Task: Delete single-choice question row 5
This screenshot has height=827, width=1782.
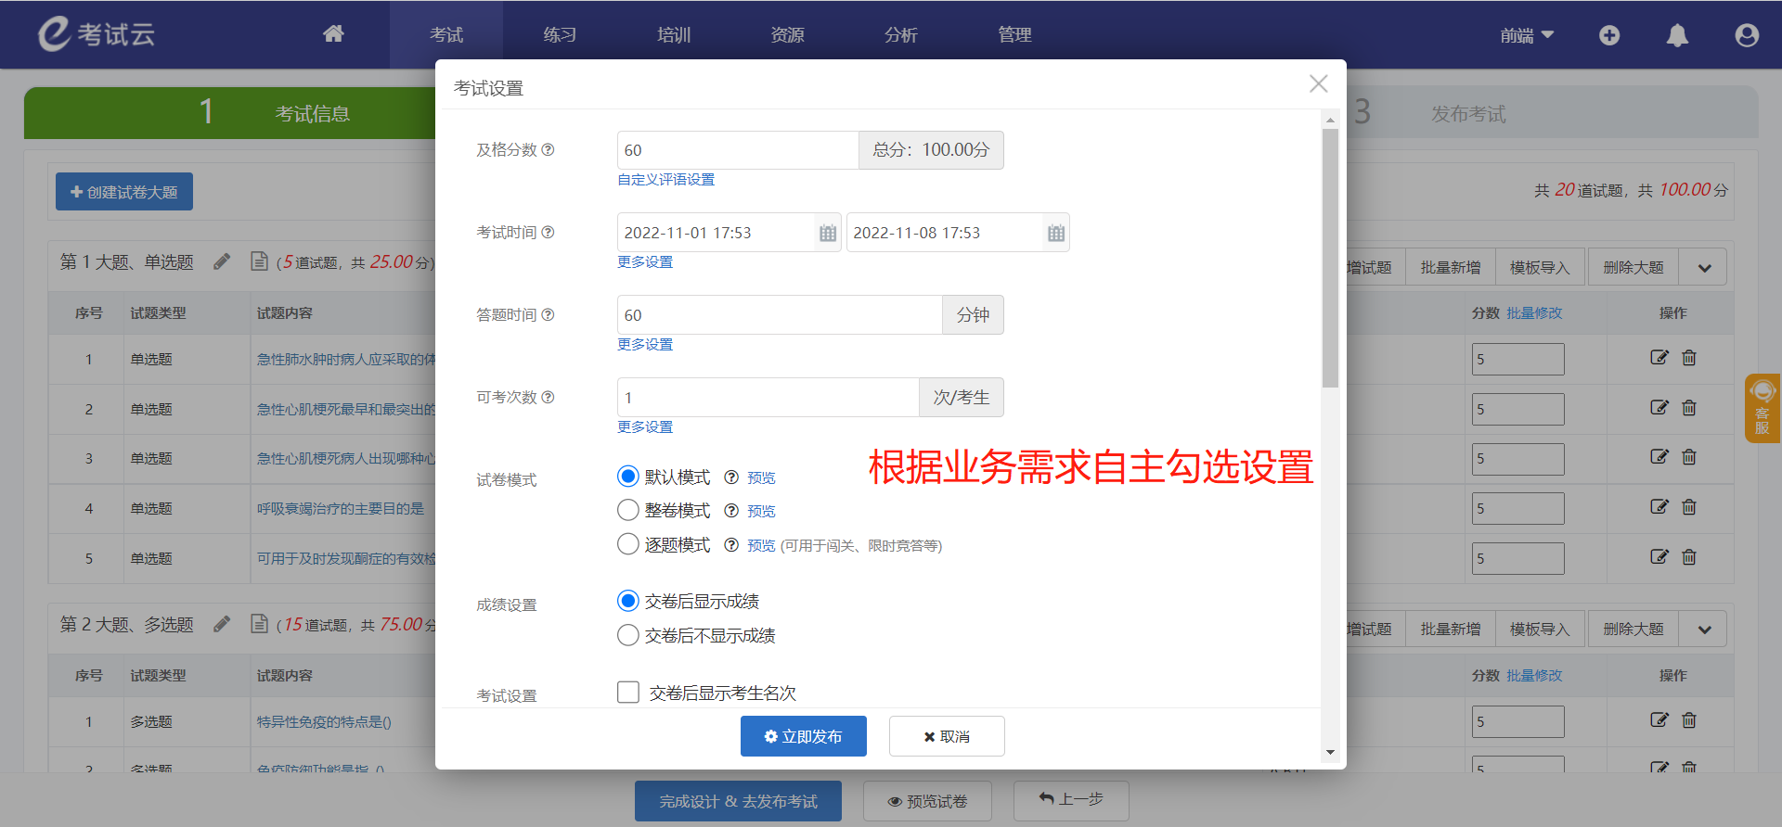Action: point(1689,557)
